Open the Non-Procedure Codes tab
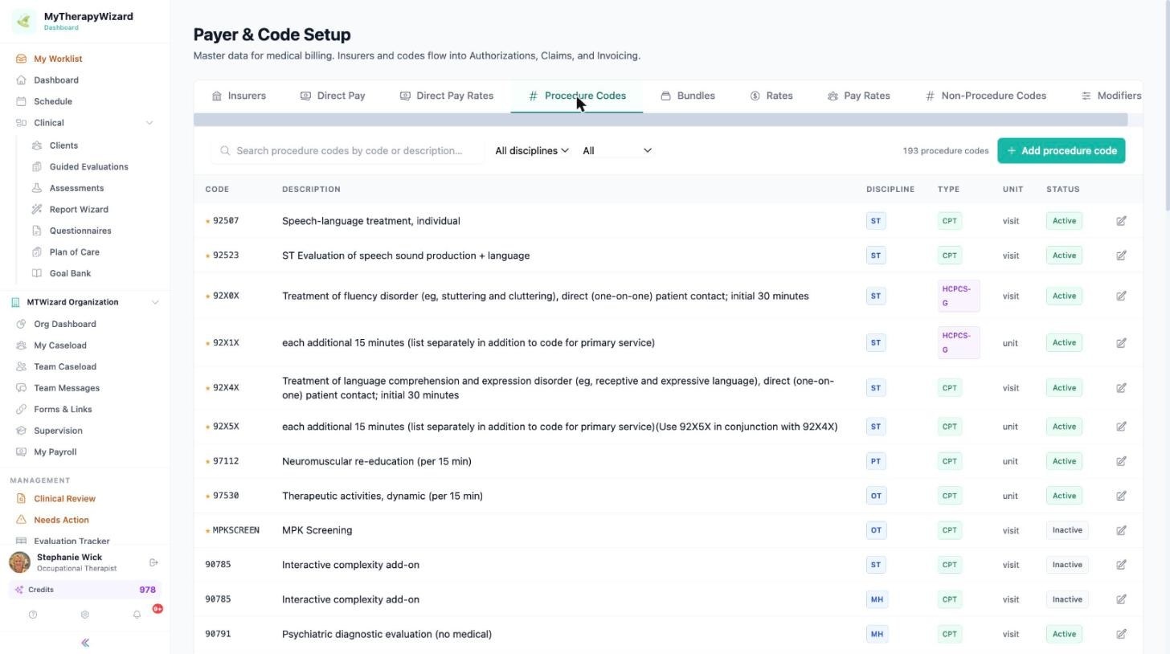This screenshot has width=1170, height=654. tap(985, 96)
